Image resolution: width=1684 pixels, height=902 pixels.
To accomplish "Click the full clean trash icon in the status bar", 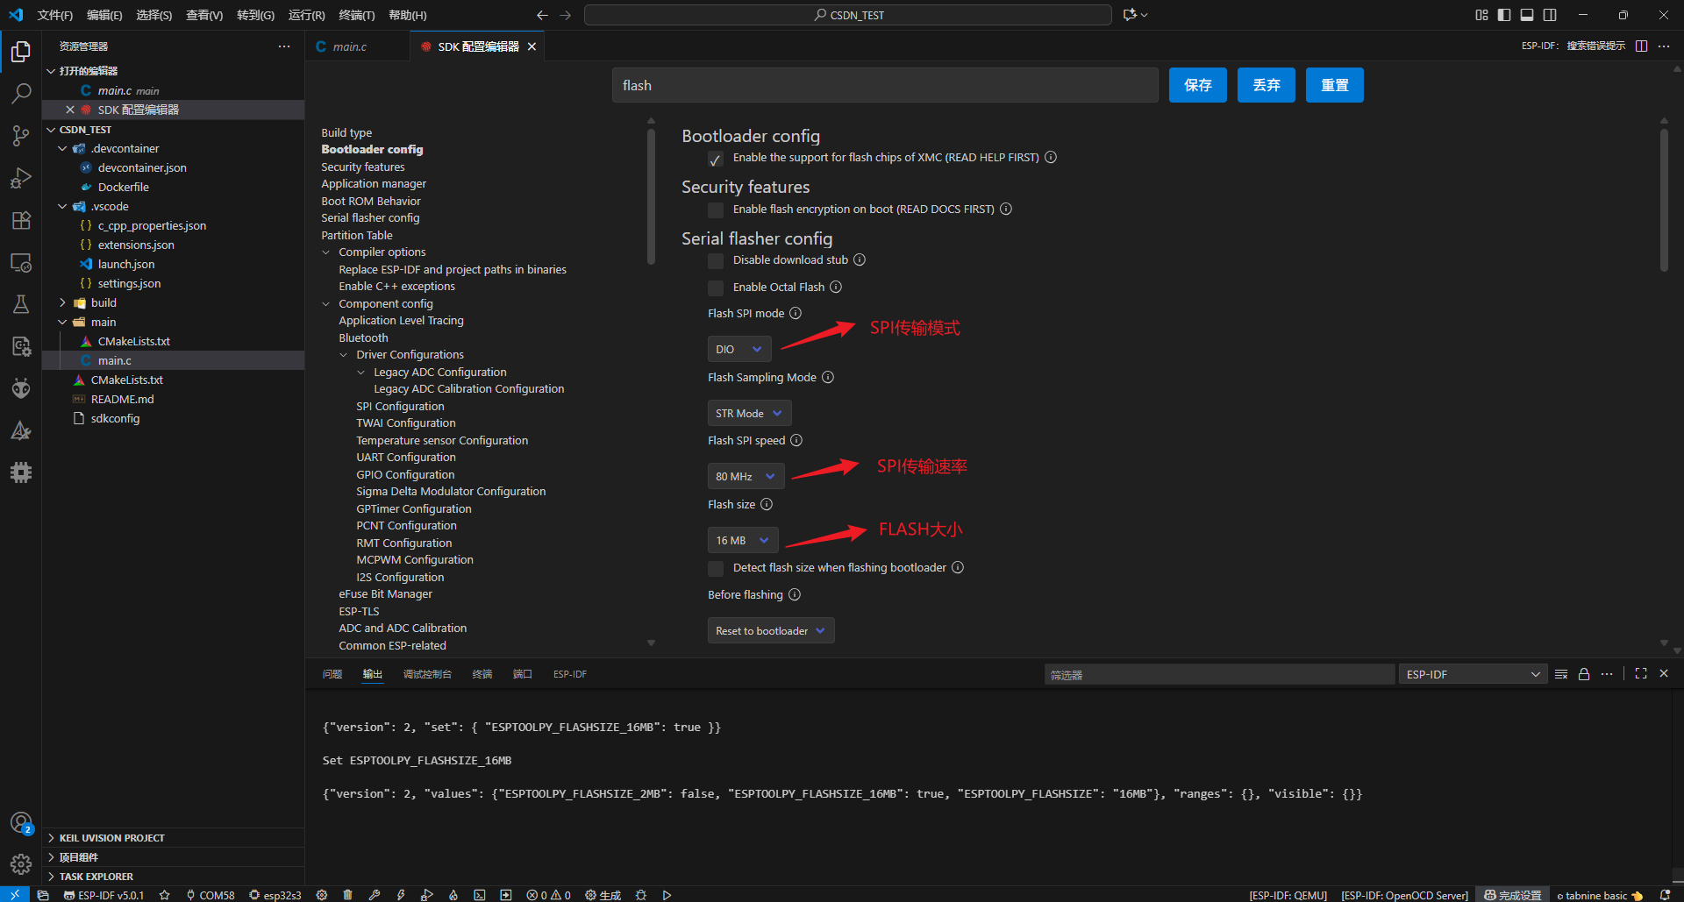I will tap(347, 895).
